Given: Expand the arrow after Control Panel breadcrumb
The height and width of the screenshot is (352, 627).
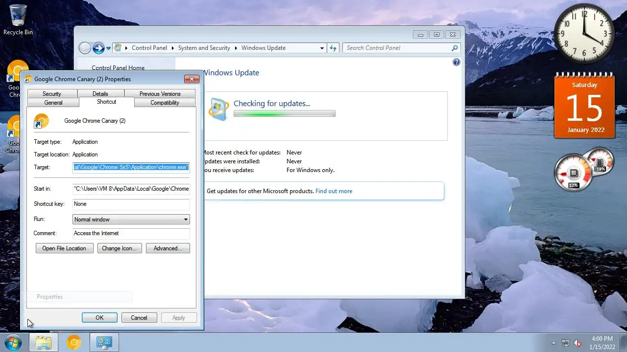Looking at the screenshot, I should pyautogui.click(x=172, y=48).
